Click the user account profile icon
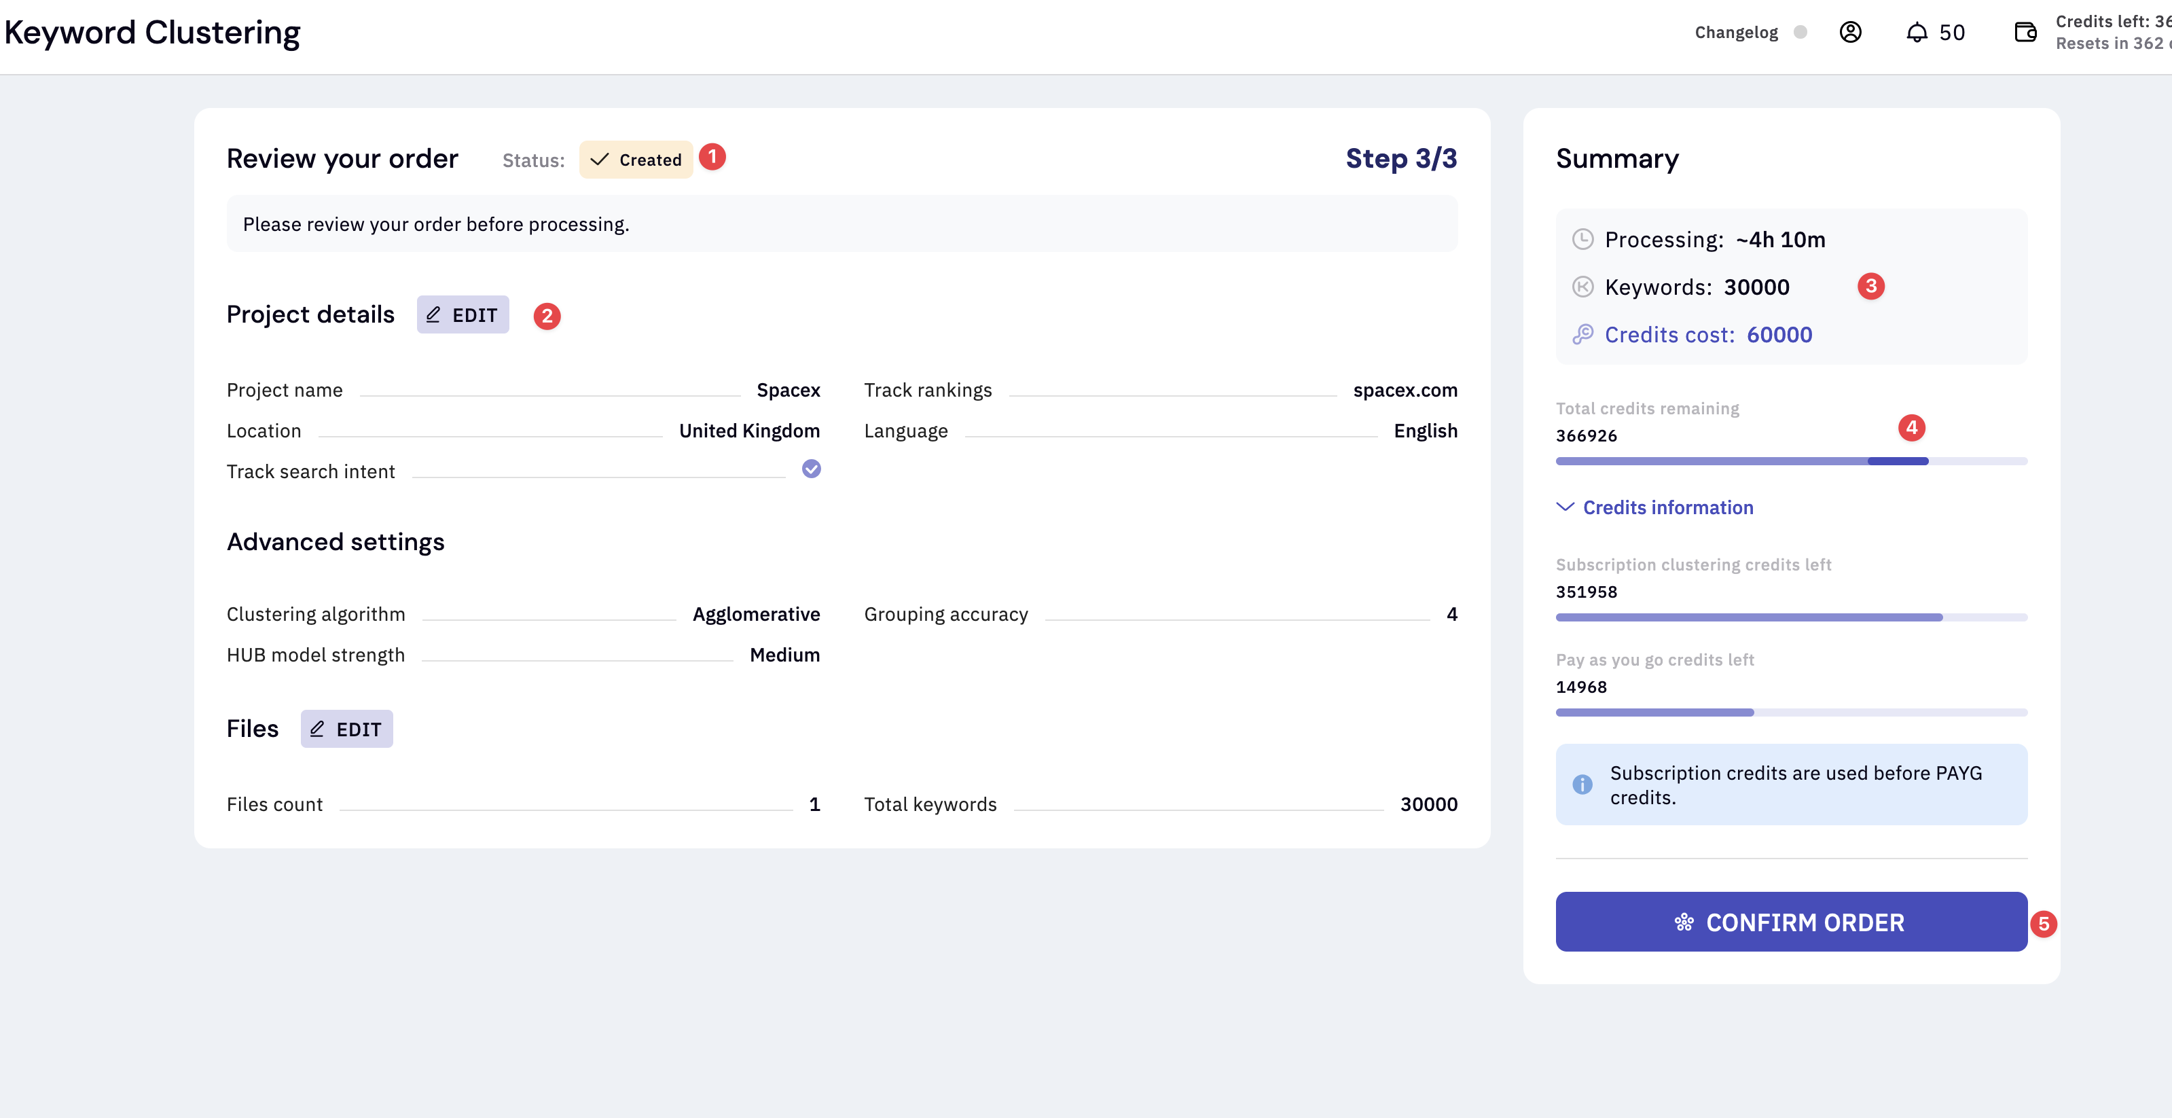 [x=1850, y=32]
